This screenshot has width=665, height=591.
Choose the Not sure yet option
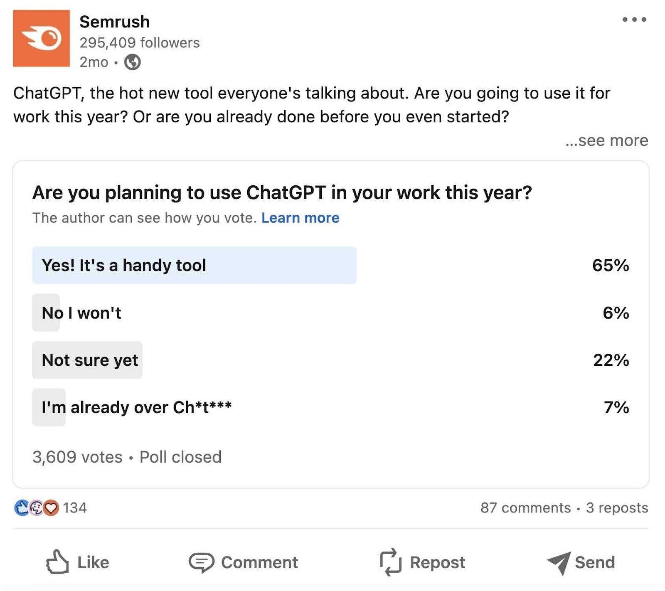(90, 360)
